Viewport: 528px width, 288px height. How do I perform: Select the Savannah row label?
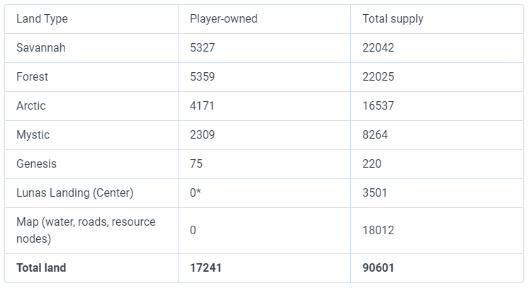(x=40, y=48)
